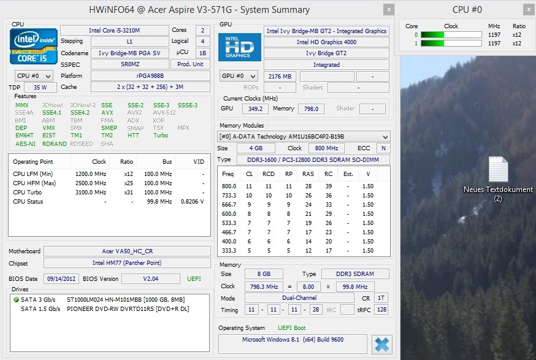
Task: Click the Intel HD Graphics logo
Action: tap(239, 47)
